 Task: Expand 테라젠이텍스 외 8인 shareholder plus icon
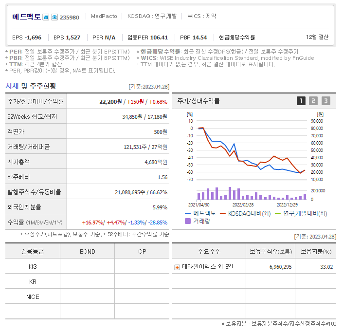pyautogui.click(x=177, y=267)
